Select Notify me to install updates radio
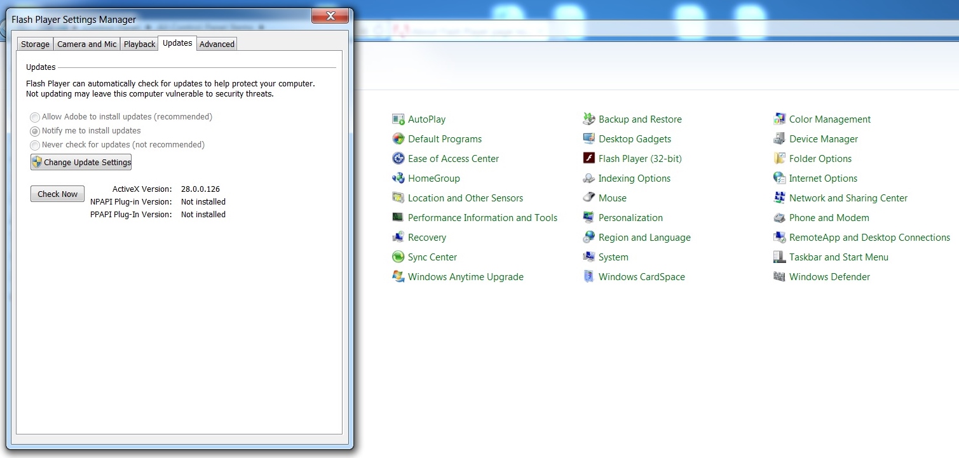This screenshot has width=959, height=458. 35,131
